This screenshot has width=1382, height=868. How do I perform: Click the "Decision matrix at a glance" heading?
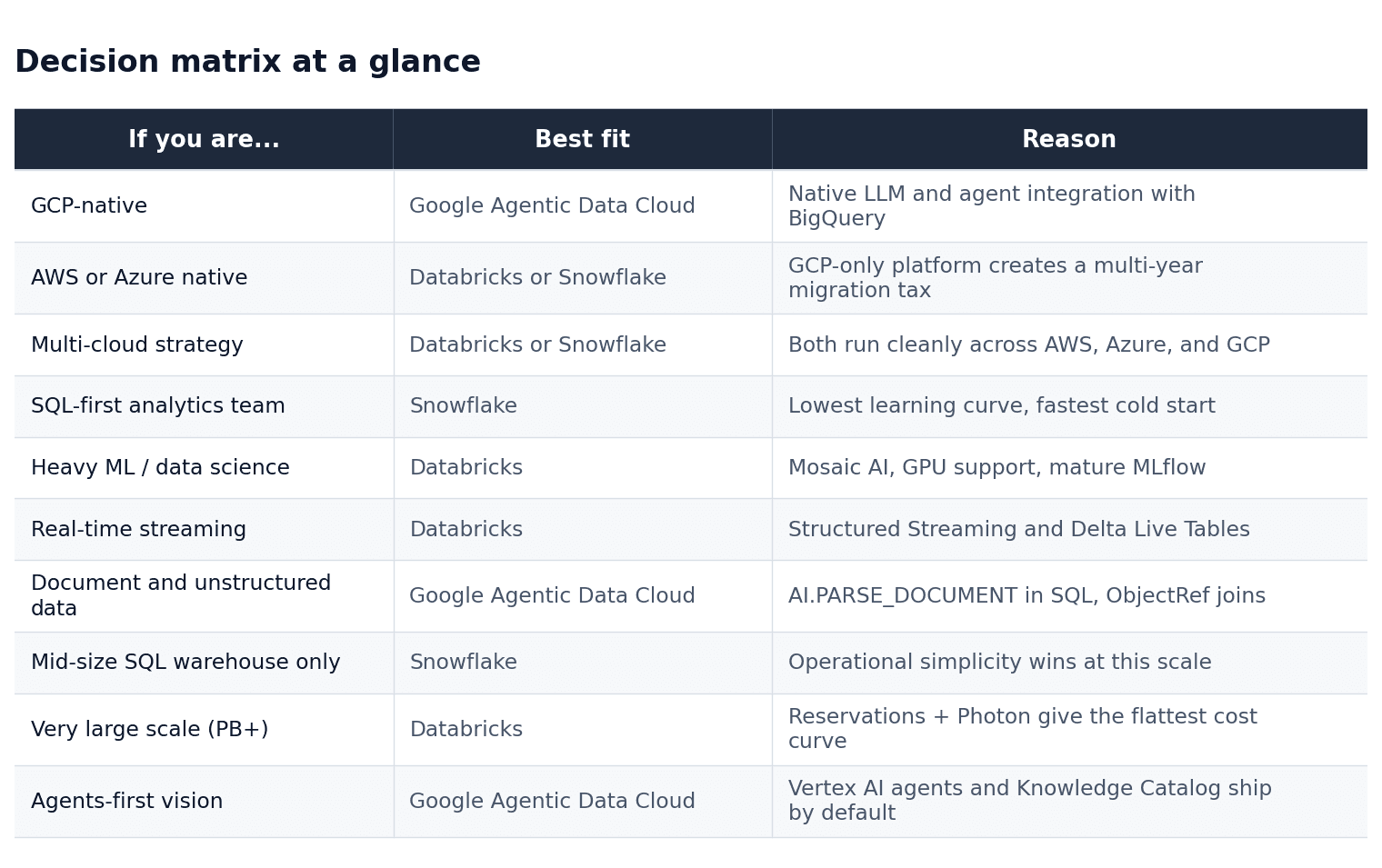(247, 62)
